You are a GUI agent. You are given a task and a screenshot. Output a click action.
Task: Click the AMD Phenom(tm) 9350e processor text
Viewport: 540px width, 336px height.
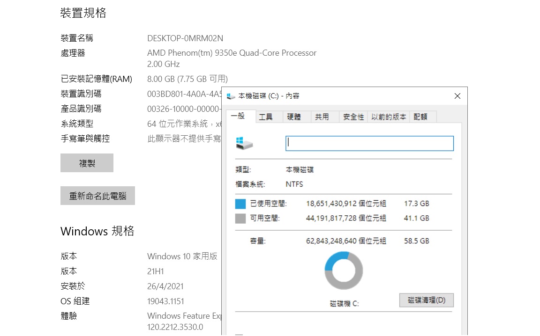pos(232,53)
